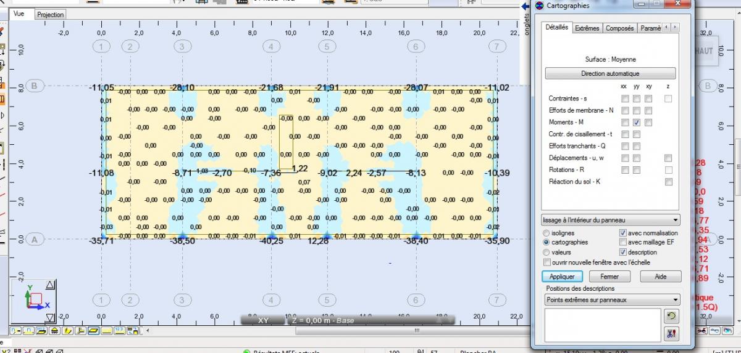Click the -28,10 top edge value
741x353 pixels.
(x=182, y=88)
